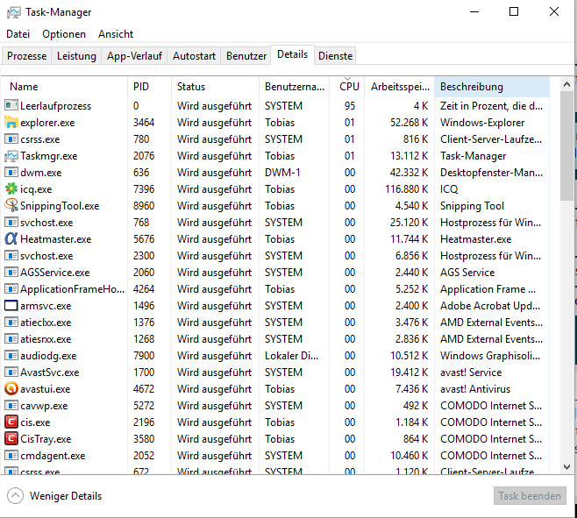Open the Optionen menu
Image resolution: width=577 pixels, height=518 pixels.
pos(64,34)
